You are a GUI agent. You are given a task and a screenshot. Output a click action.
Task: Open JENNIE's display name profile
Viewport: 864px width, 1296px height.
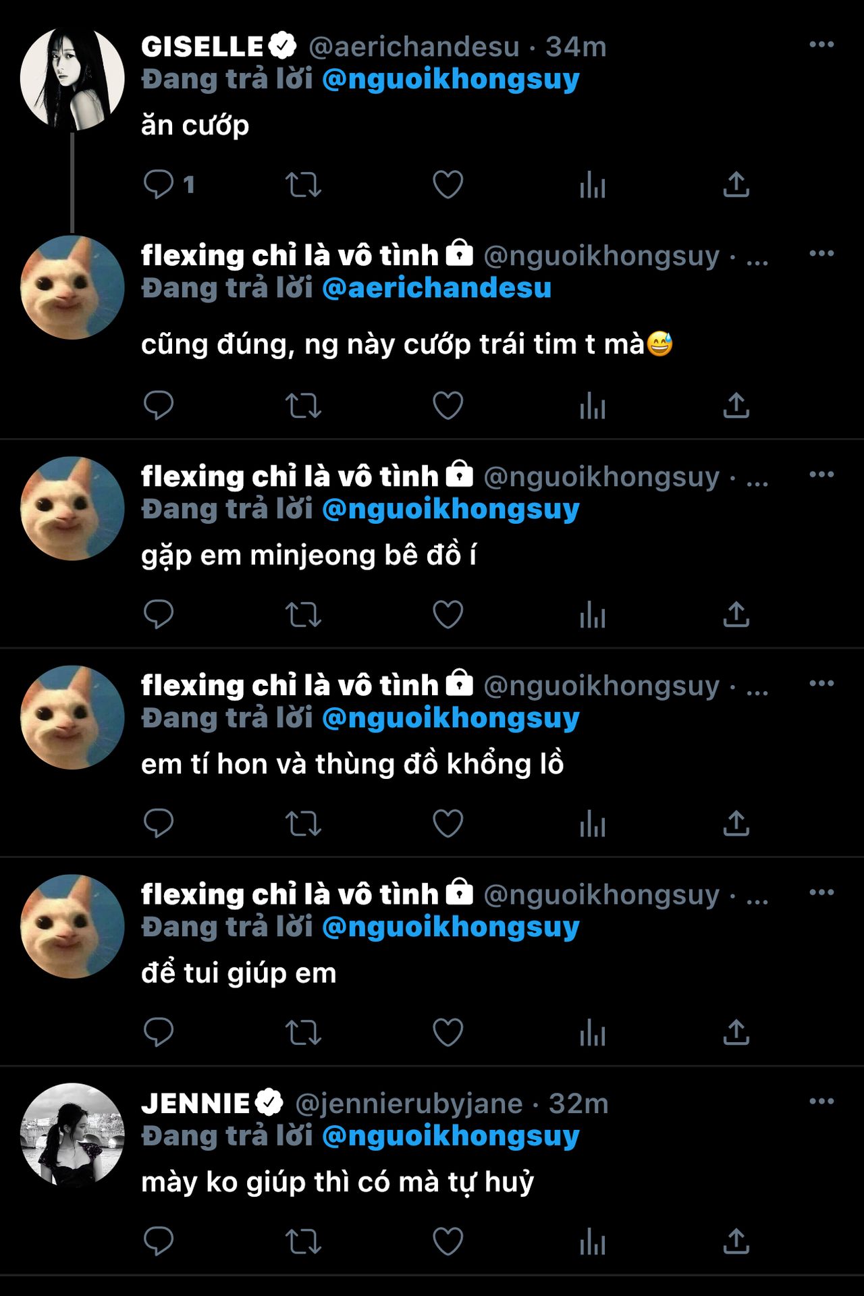(x=196, y=1104)
